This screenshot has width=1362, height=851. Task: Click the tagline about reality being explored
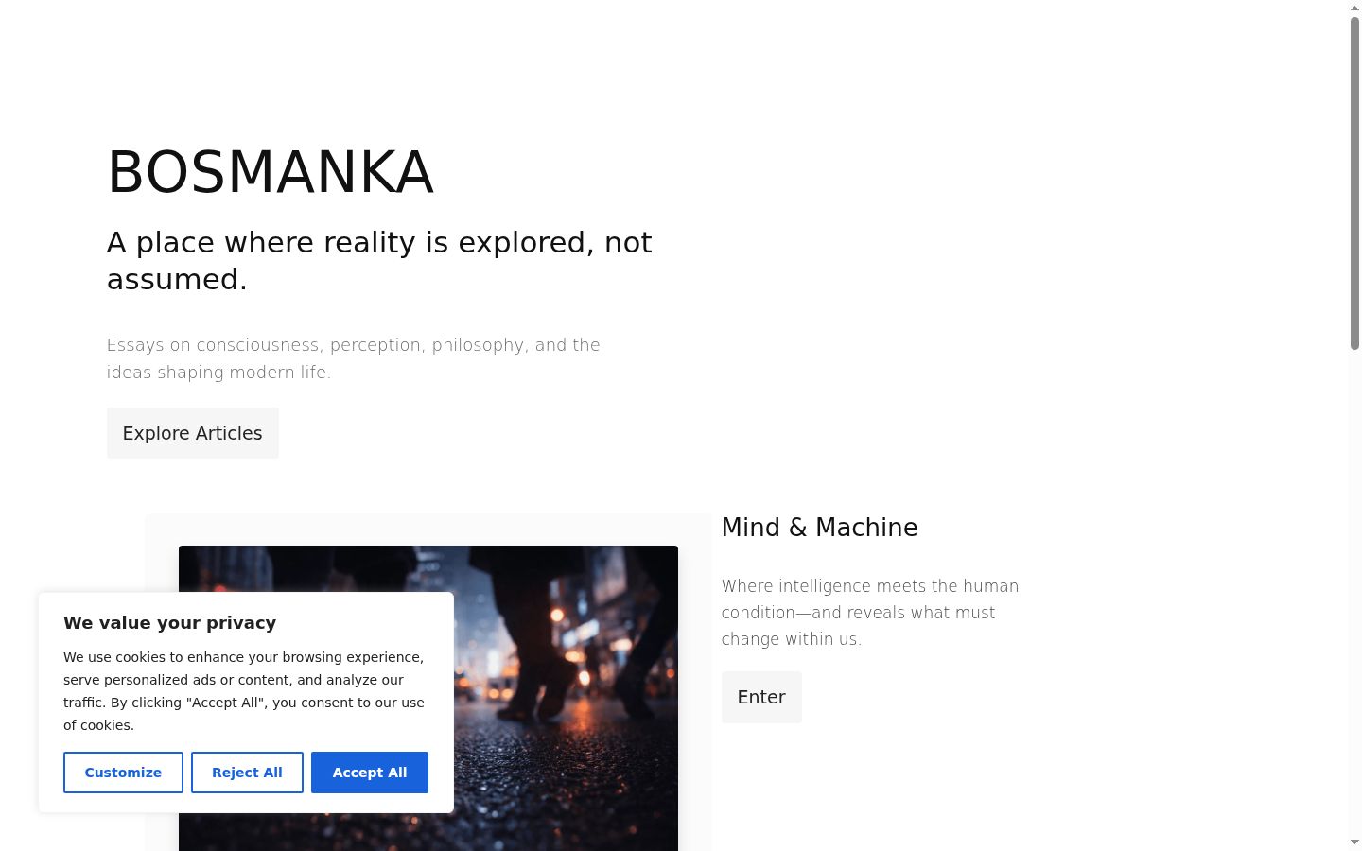pyautogui.click(x=379, y=261)
